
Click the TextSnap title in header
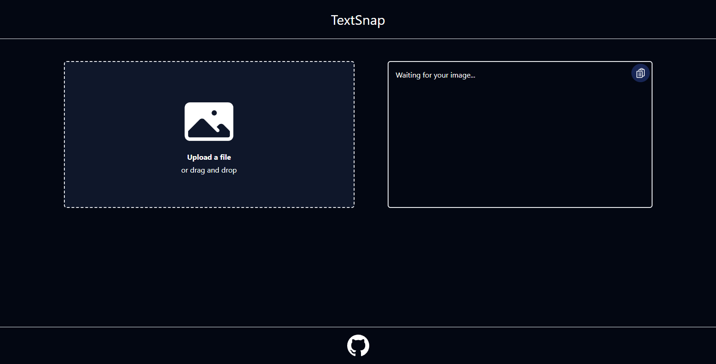point(358,20)
